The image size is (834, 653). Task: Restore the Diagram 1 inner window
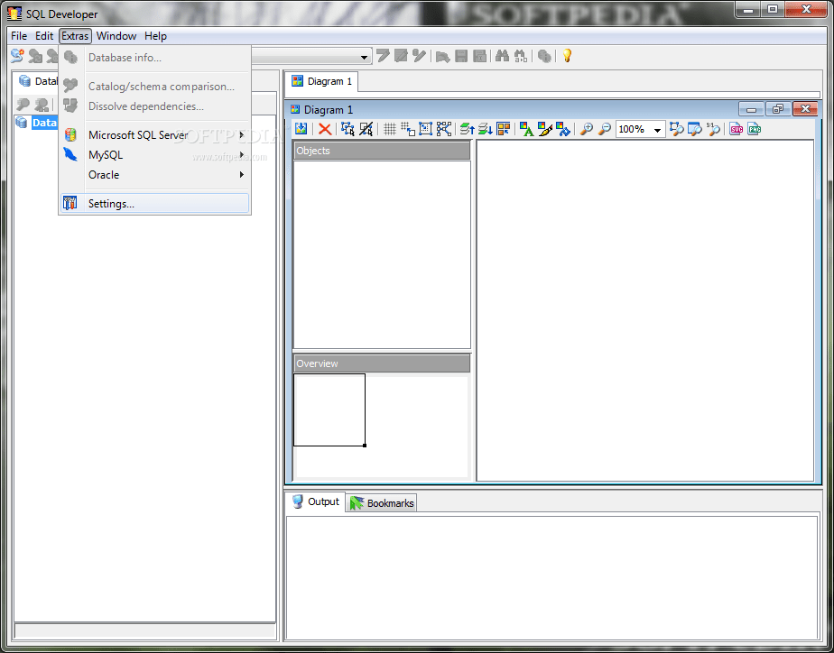pos(778,109)
